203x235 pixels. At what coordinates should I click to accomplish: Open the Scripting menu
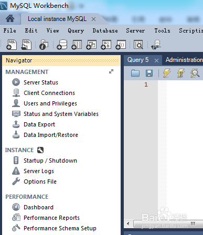click(191, 30)
